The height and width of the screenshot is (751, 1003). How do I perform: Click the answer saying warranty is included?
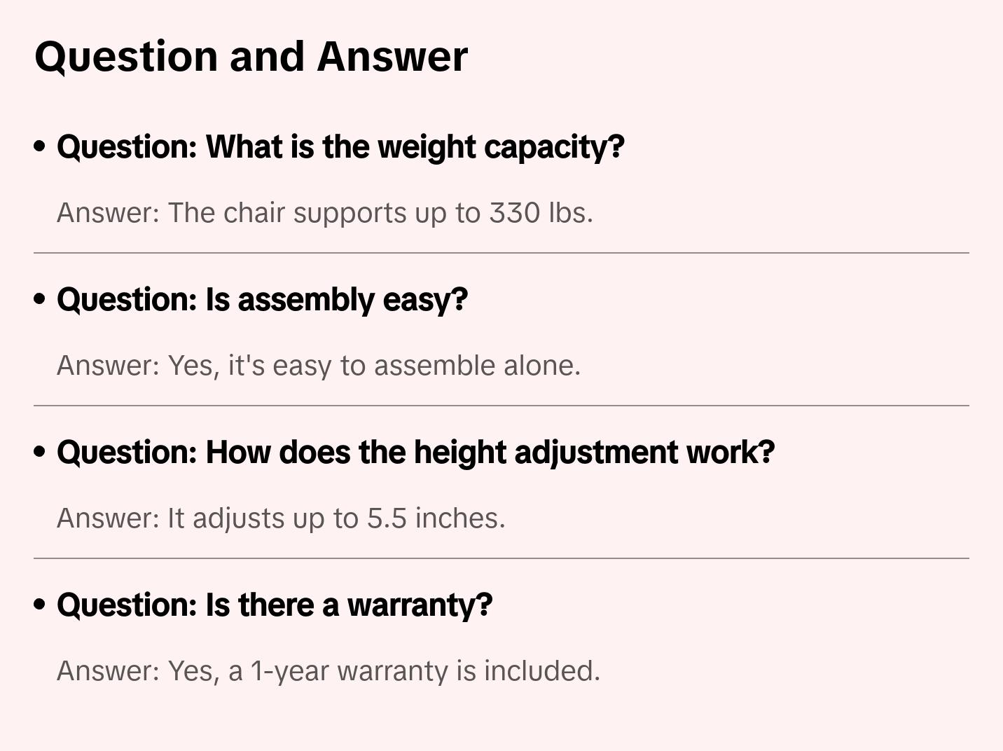(x=328, y=671)
